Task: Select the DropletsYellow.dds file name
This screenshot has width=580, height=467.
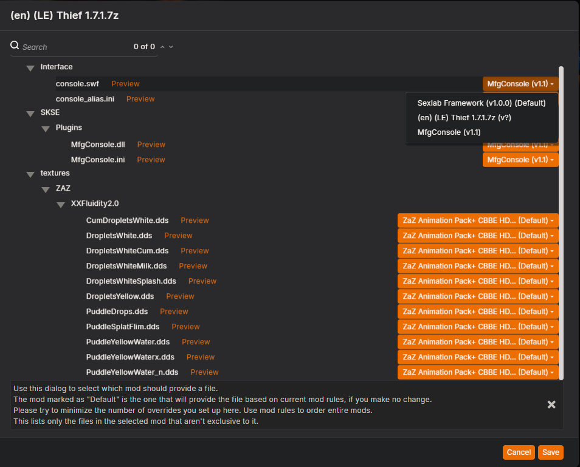Action: coord(120,296)
